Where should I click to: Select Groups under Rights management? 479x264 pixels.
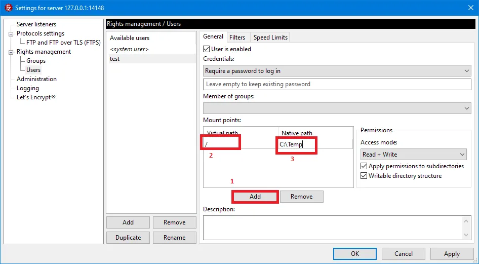(x=36, y=61)
